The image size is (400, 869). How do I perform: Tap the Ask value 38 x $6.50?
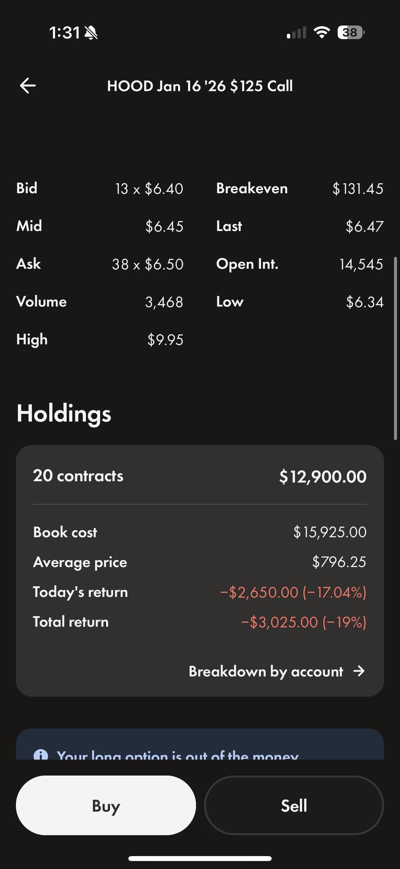click(x=147, y=264)
